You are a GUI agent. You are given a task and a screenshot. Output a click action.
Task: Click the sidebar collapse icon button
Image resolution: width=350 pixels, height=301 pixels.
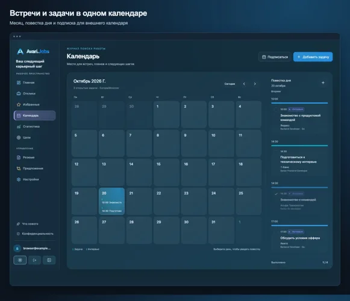click(49, 260)
